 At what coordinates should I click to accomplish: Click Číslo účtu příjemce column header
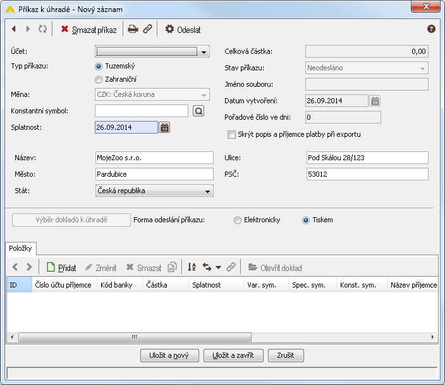[64, 285]
